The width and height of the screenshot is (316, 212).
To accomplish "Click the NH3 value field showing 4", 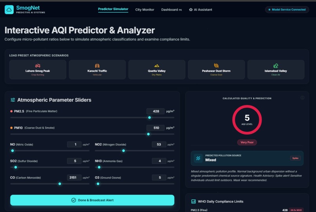I will tap(159, 161).
